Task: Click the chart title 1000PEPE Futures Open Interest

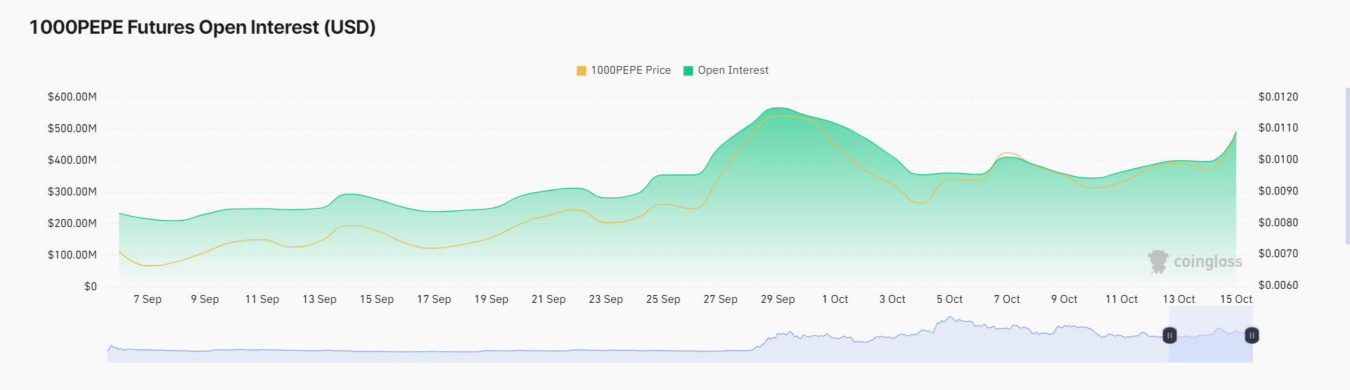Action: pyautogui.click(x=202, y=27)
